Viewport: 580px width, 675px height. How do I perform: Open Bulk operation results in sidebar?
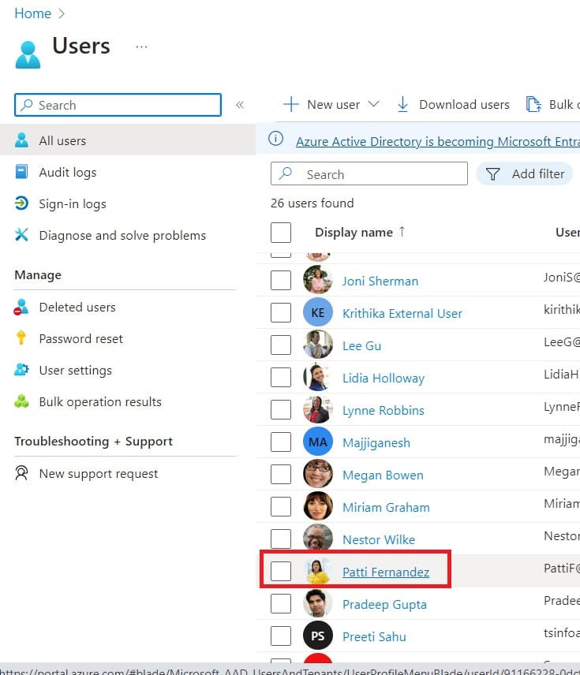100,401
